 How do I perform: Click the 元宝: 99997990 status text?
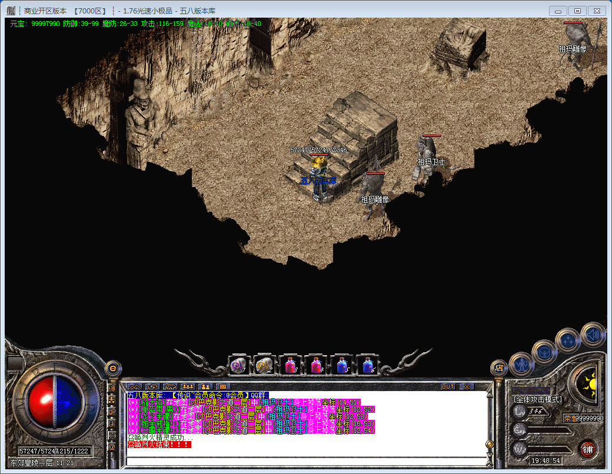(x=35, y=24)
